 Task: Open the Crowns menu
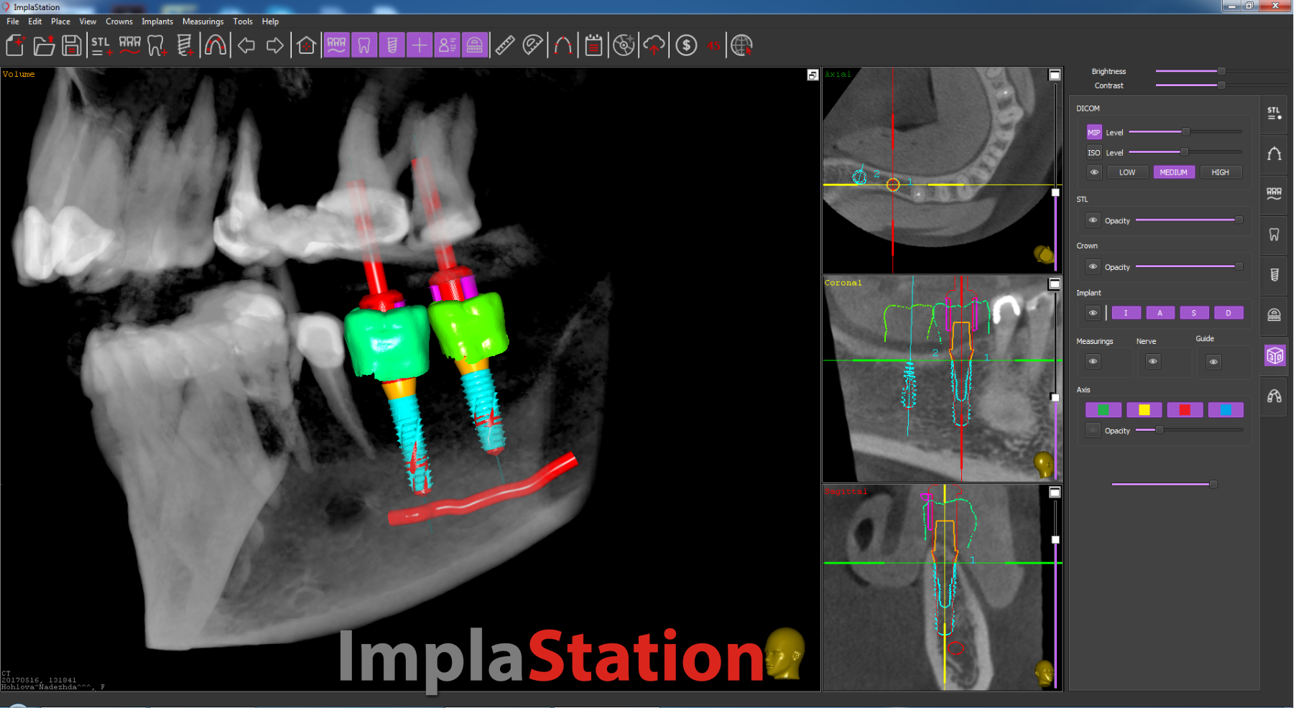(119, 22)
